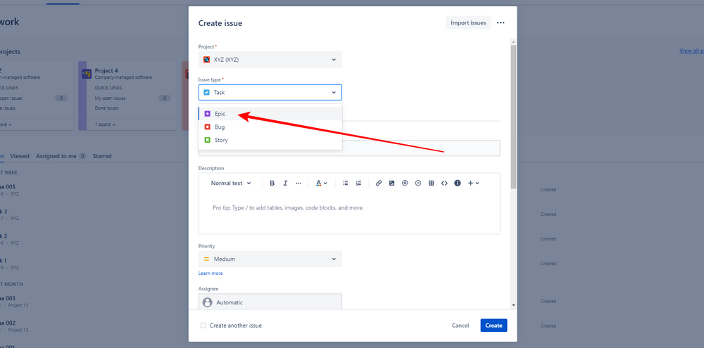Click Project 4 avatar icon
The width and height of the screenshot is (704, 348).
(87, 74)
